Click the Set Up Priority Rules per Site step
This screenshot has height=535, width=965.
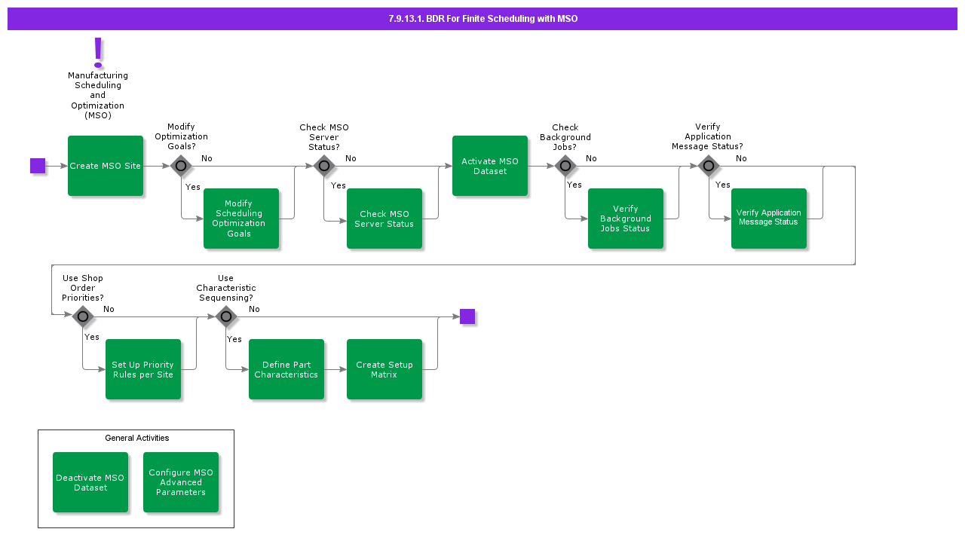[x=143, y=369]
